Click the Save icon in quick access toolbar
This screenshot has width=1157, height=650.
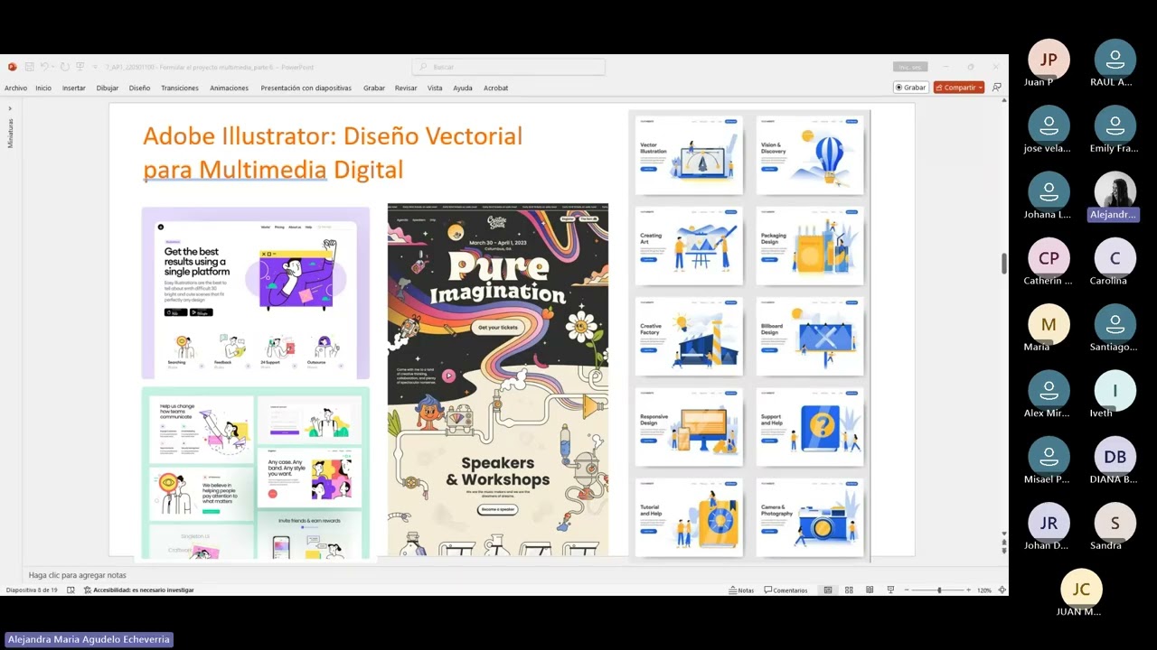[30, 67]
